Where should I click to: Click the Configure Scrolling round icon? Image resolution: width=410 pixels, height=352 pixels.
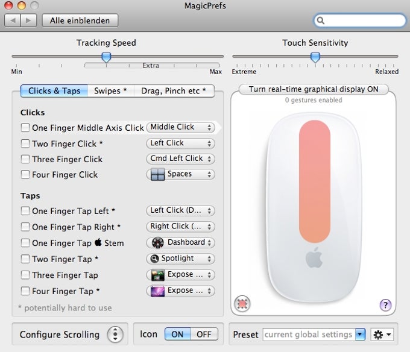(115, 335)
